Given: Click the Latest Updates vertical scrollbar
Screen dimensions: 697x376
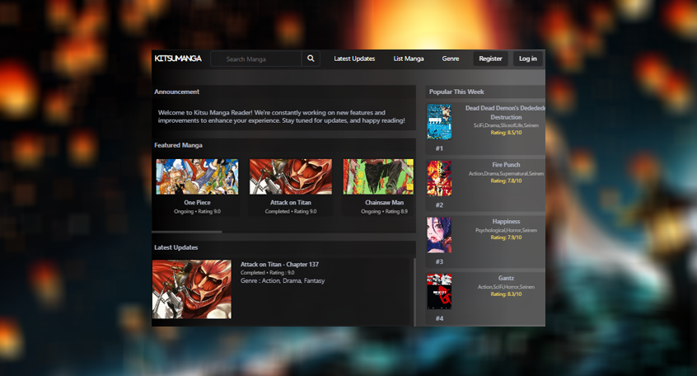Looking at the screenshot, I should click(x=414, y=292).
